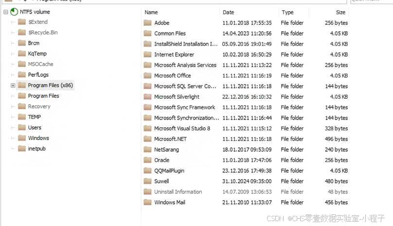Click the 456 bytes size of Windows Mail
This screenshot has height=226, width=393.
(x=337, y=202)
